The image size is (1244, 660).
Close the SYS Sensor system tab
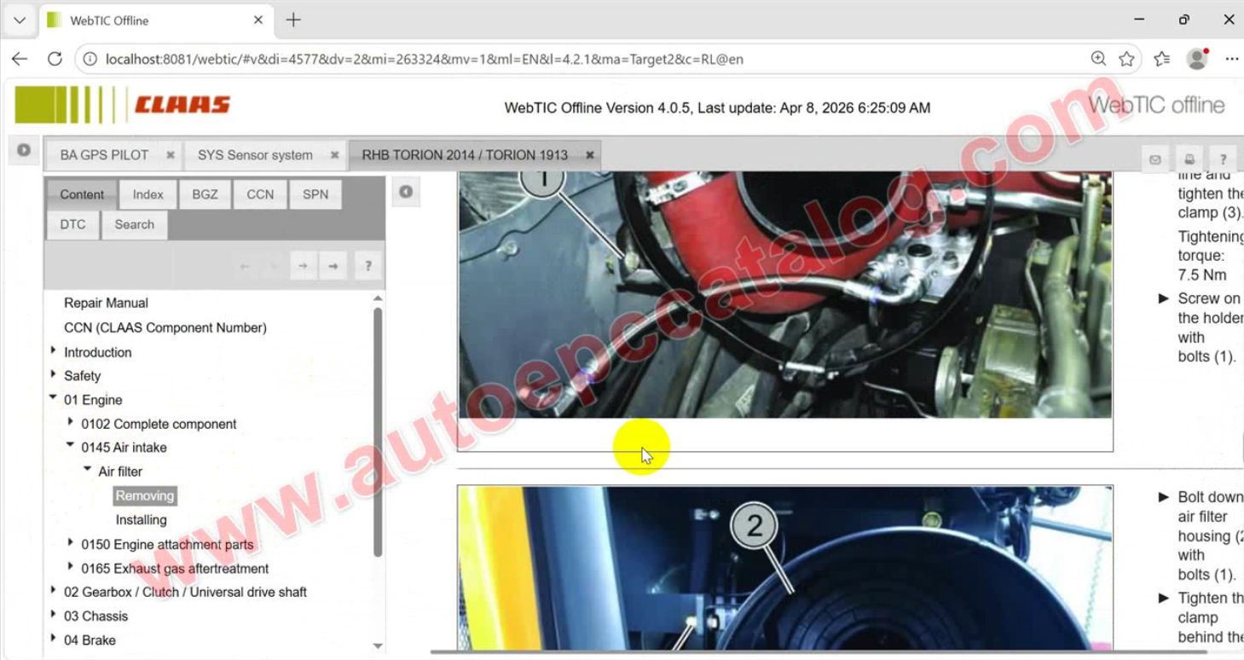pos(334,155)
